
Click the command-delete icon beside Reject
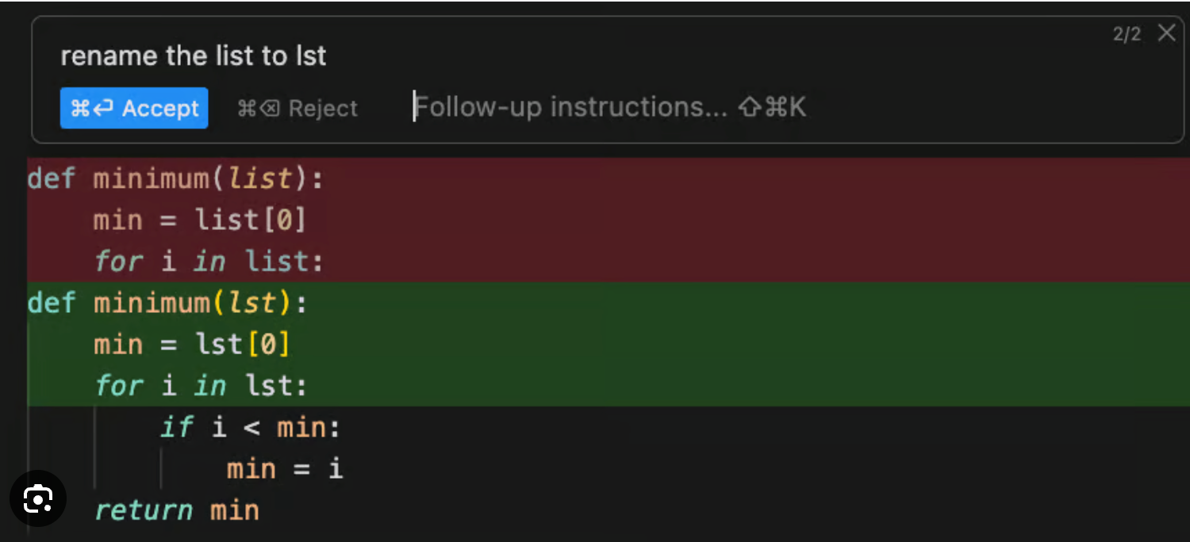tap(259, 109)
